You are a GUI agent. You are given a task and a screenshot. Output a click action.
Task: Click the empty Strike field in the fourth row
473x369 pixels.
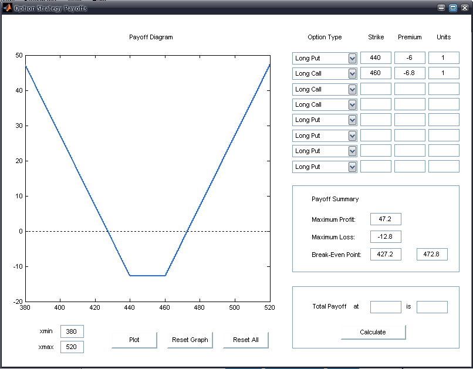click(x=376, y=104)
